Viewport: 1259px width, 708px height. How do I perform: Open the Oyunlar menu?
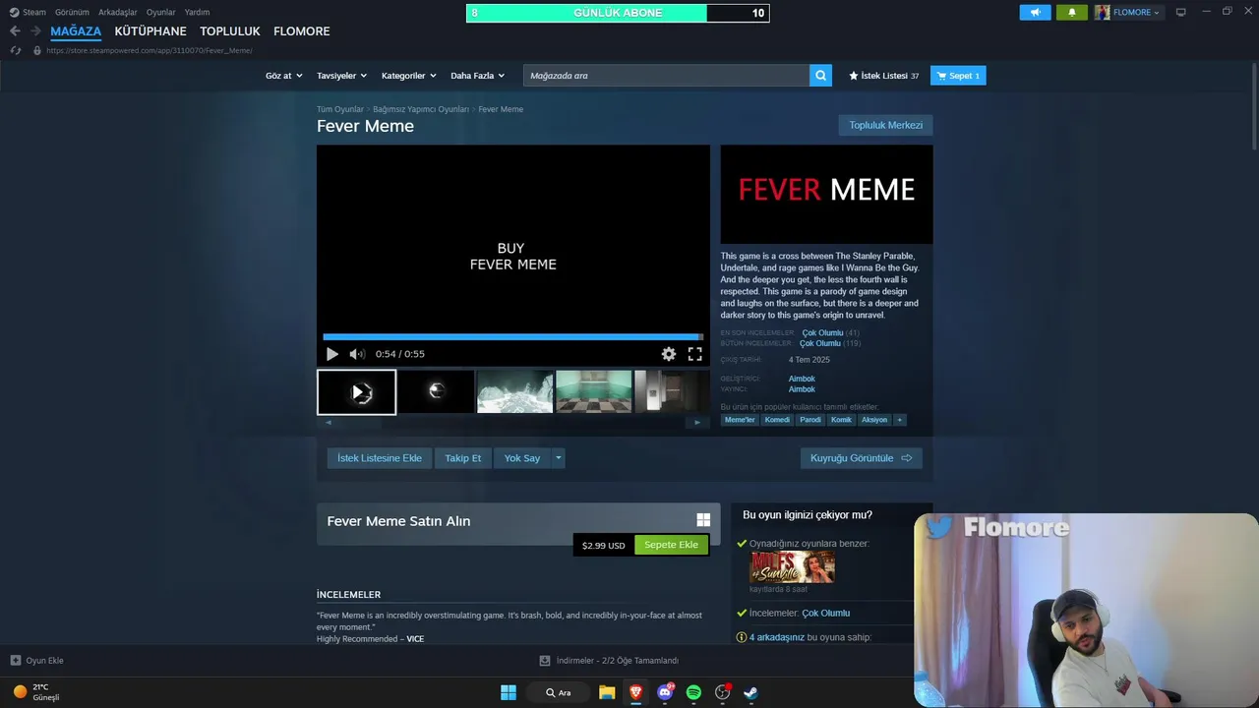[x=161, y=12]
